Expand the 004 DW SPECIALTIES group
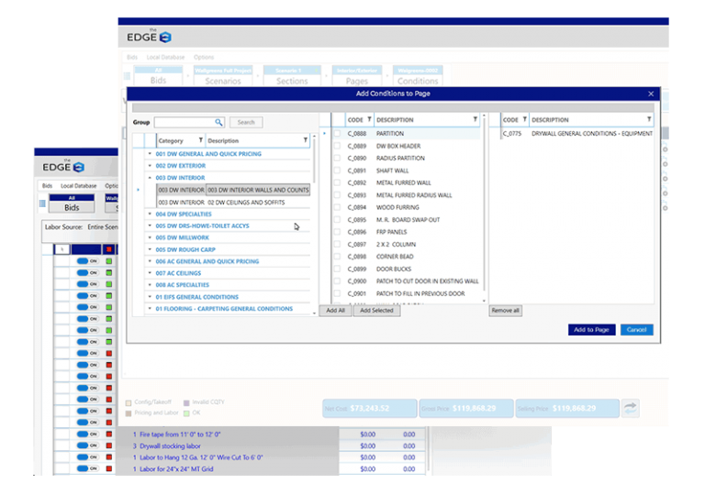This screenshot has width=705, height=495. 150,214
